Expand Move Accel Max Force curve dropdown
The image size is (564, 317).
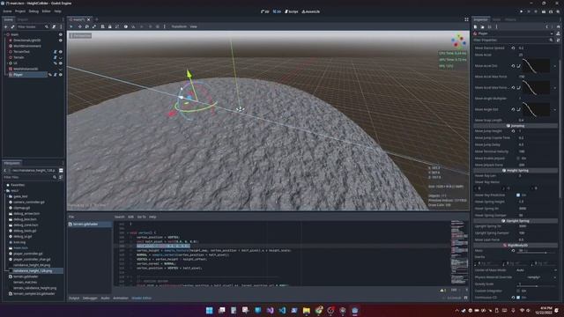(x=555, y=88)
